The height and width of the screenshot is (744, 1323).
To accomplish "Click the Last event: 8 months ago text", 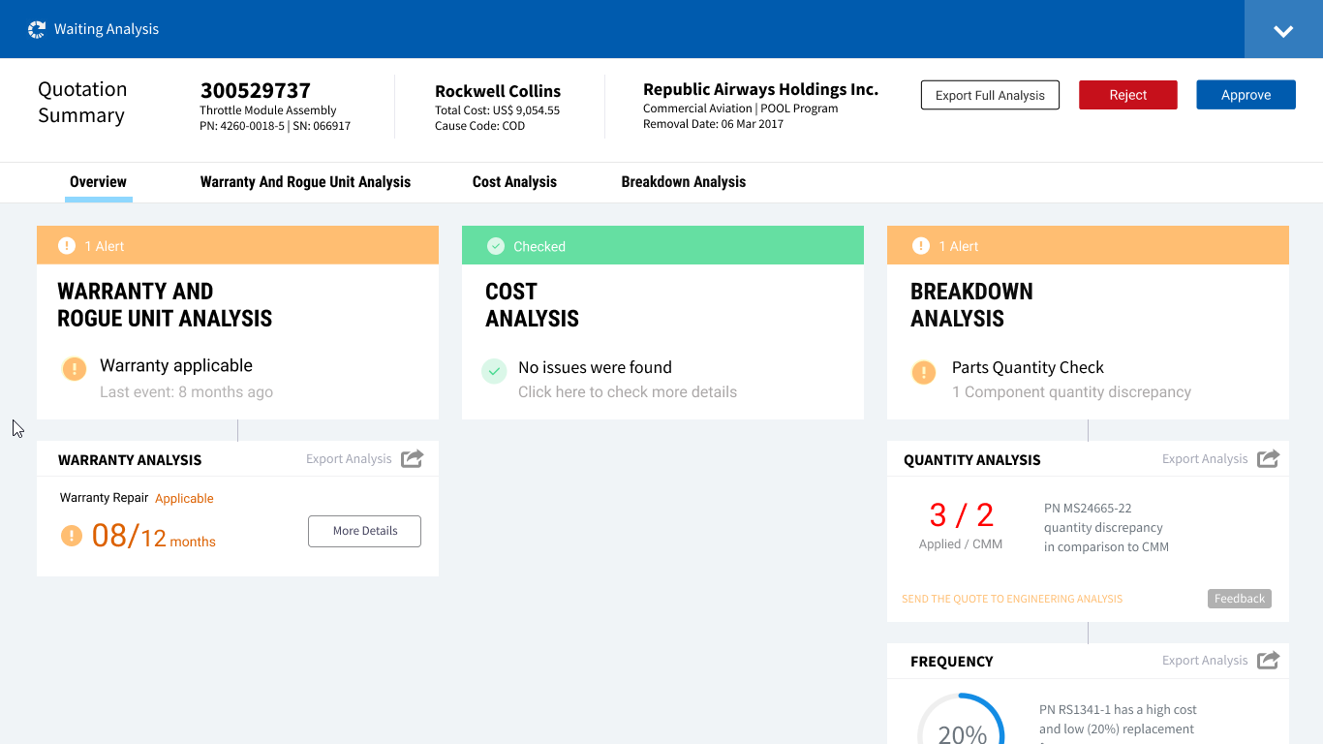I will (x=186, y=392).
